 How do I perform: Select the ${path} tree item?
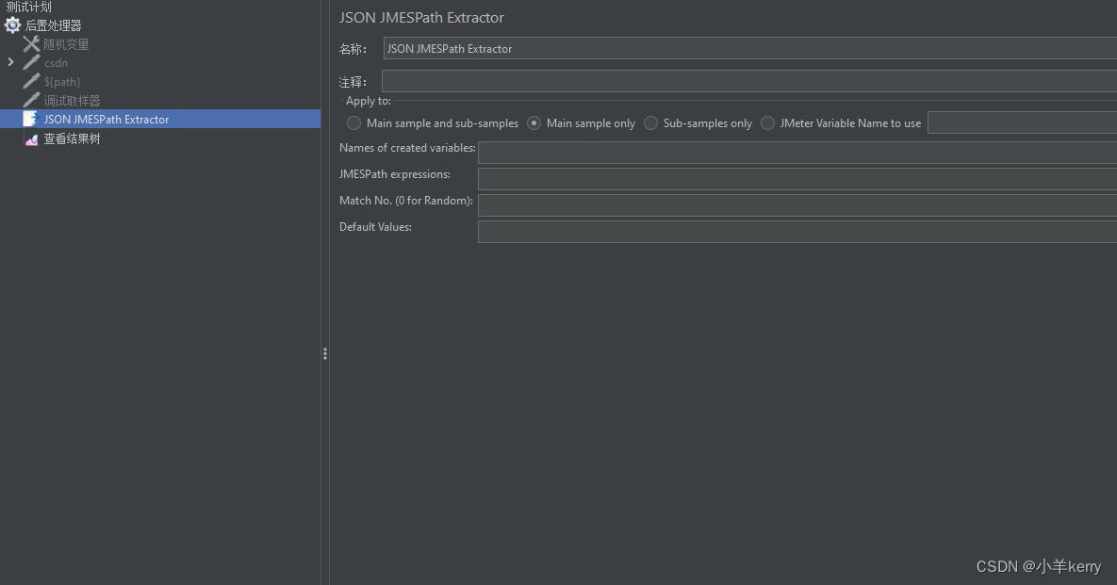[x=62, y=82]
